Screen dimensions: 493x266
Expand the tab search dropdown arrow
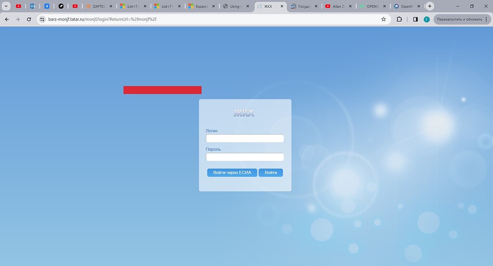[x=6, y=6]
